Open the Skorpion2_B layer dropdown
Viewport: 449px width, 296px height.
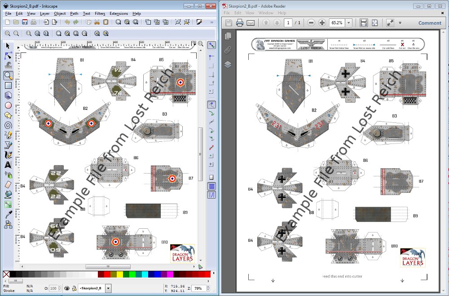coord(108,288)
